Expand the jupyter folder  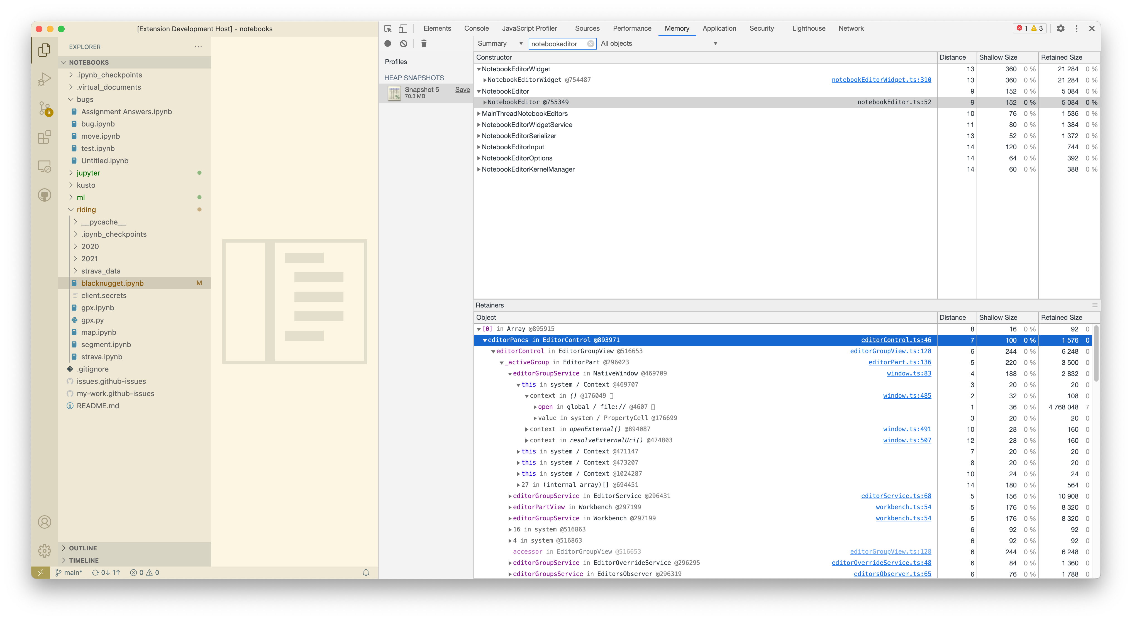point(71,173)
